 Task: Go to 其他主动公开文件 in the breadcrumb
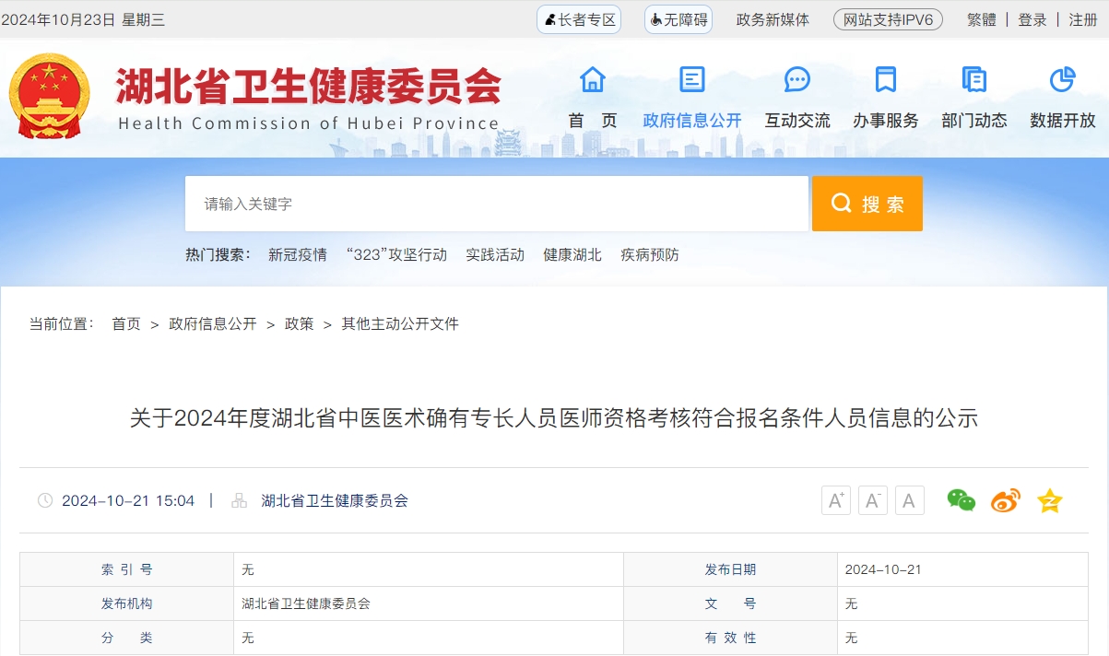(x=400, y=324)
